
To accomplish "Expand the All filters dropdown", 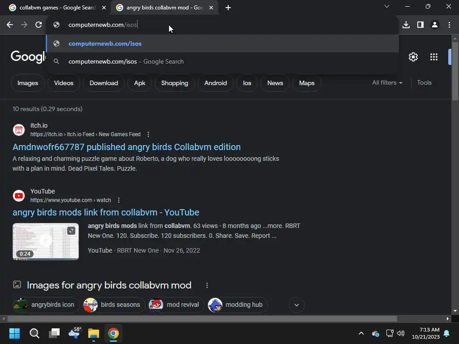I will (x=387, y=83).
